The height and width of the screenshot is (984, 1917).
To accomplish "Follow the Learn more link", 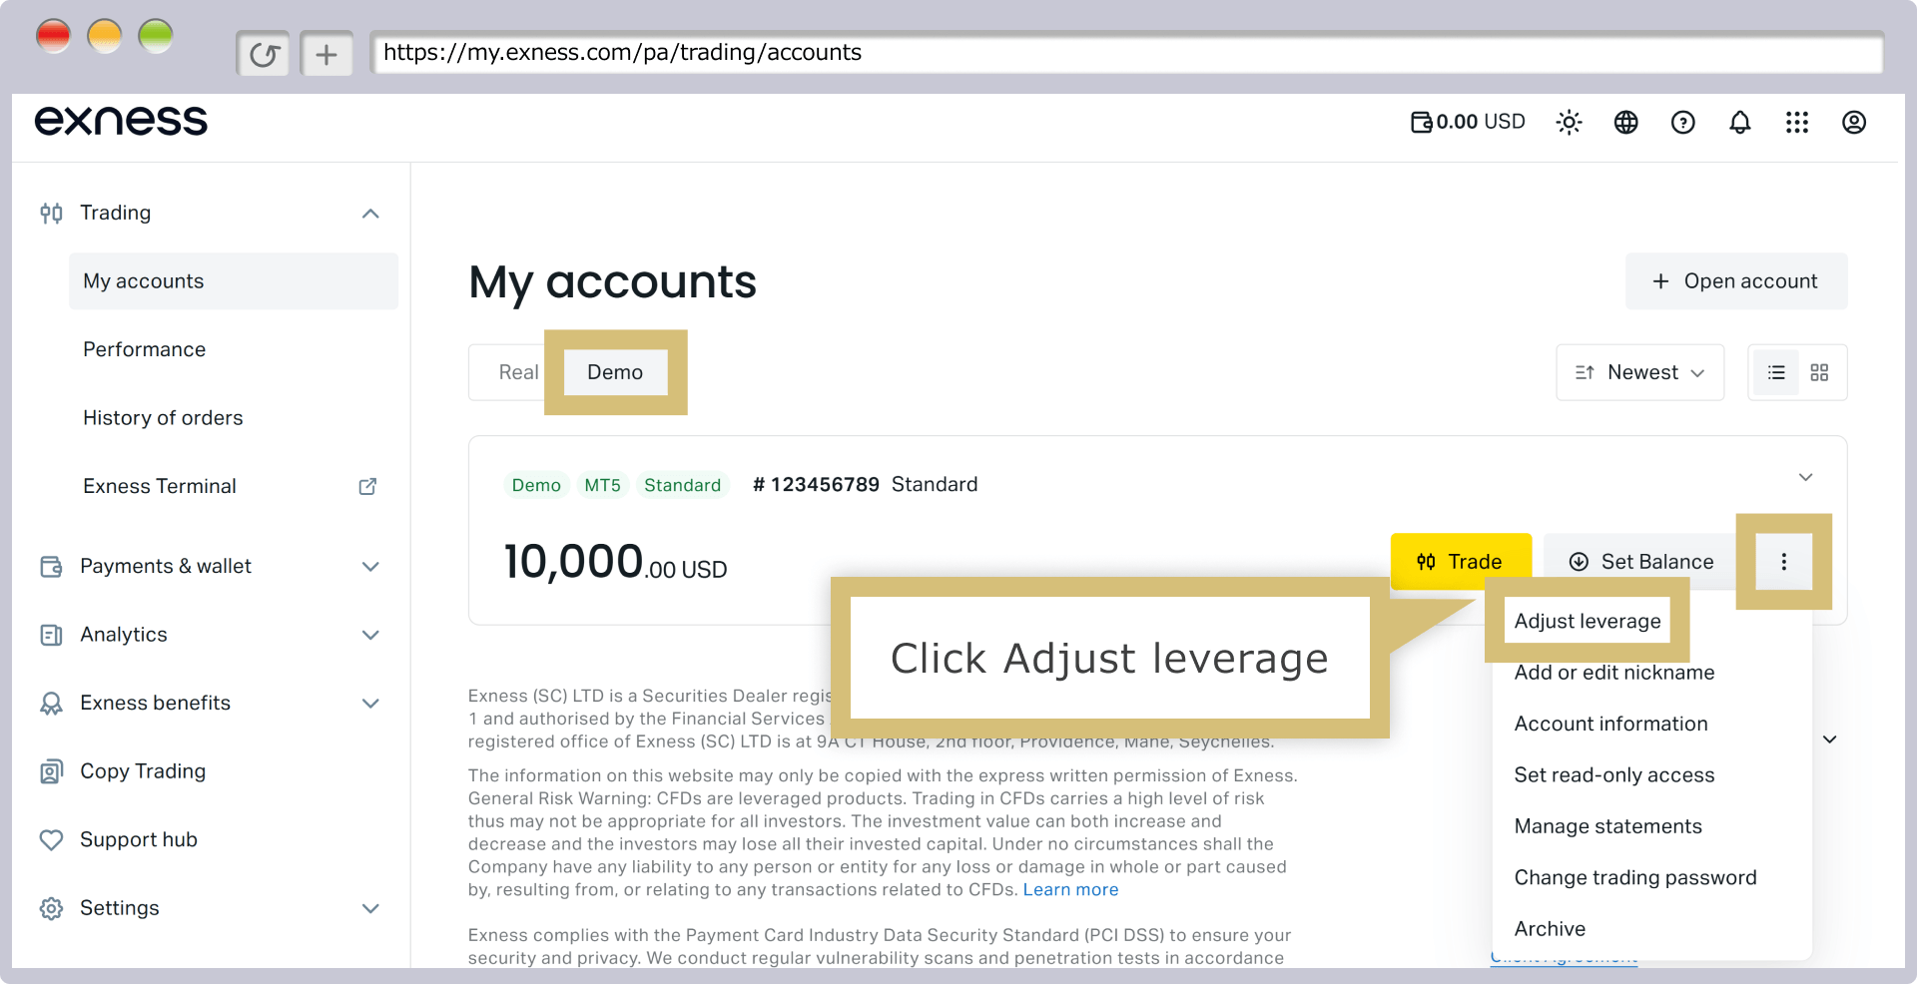I will [x=1070, y=890].
